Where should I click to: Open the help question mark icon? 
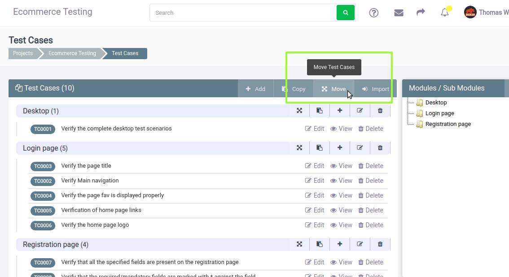point(373,13)
